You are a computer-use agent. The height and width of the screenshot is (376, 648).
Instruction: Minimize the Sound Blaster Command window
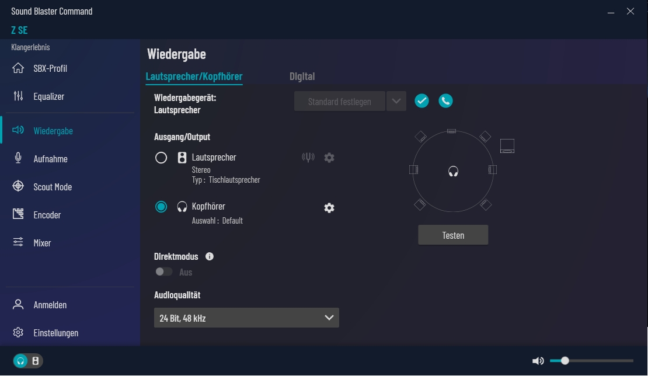pyautogui.click(x=611, y=12)
